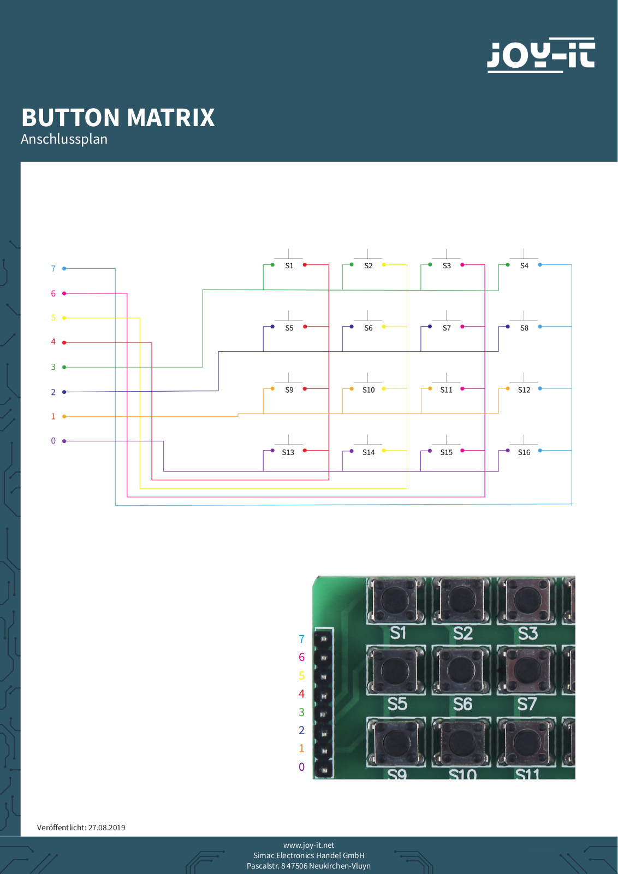This screenshot has width=618, height=874.
Task: Click the physical S5 push button in photo
Action: pyautogui.click(x=396, y=670)
